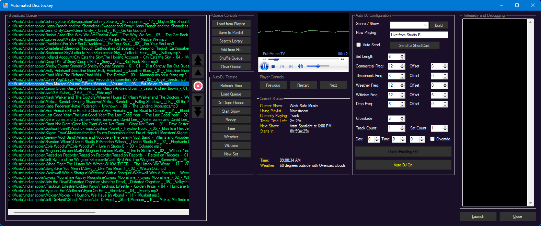Select the Jason Andrew Brown queue entry

click(98, 88)
